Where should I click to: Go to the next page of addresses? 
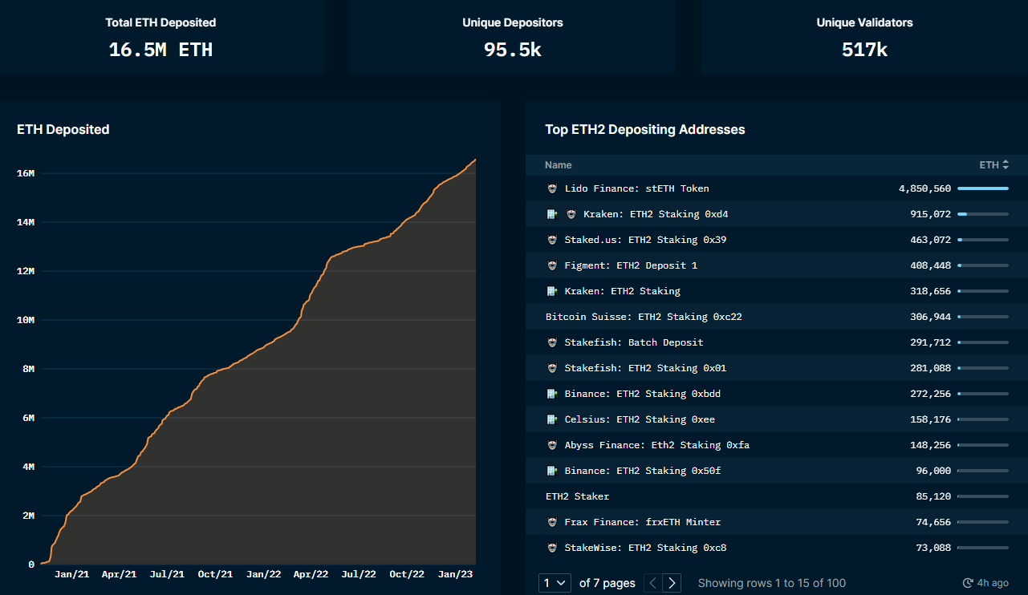pos(672,583)
